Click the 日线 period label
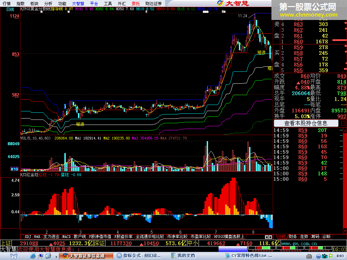 point(10,9)
